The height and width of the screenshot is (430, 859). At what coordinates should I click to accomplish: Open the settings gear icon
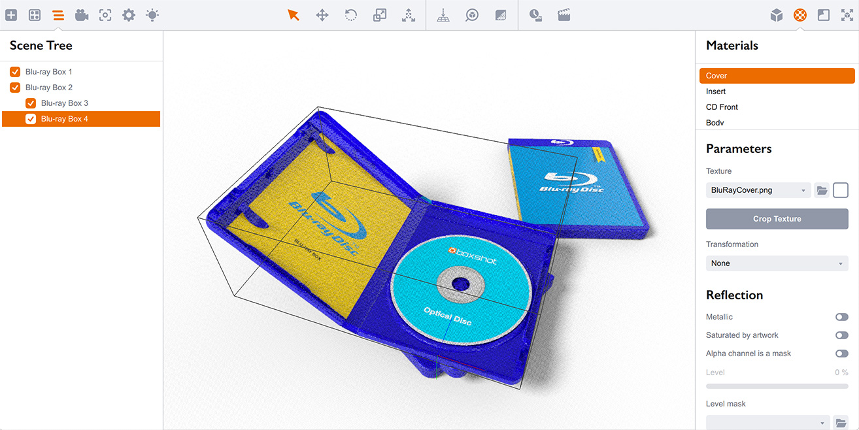click(129, 15)
